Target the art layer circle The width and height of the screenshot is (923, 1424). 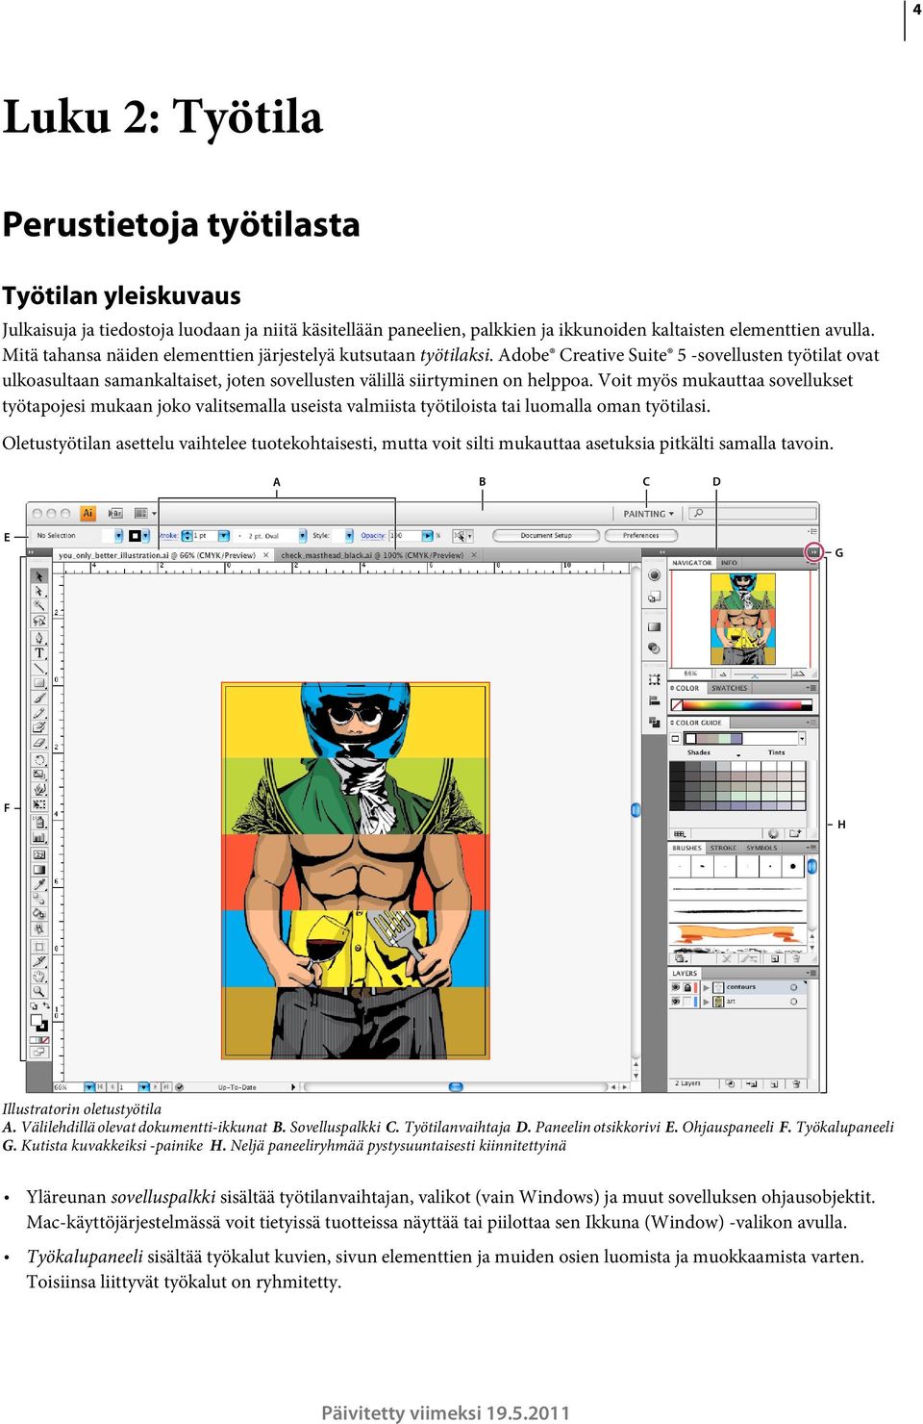click(x=793, y=1002)
